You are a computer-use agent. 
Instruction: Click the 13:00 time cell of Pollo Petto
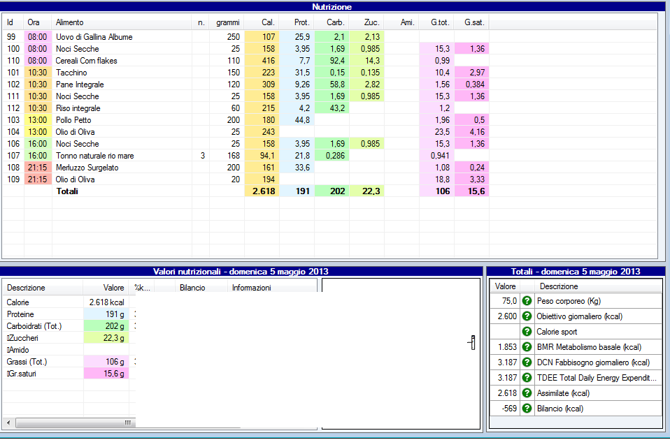38,120
